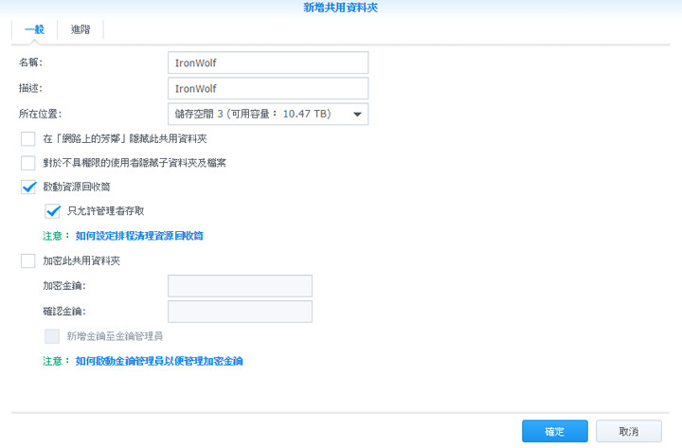This screenshot has width=682, height=448.
Task: Click the 確認金鑰 input box
Action: click(240, 312)
